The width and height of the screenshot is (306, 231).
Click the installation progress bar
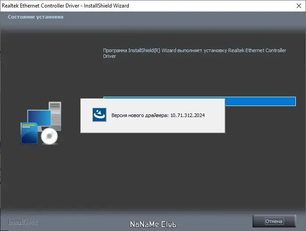[199, 101]
